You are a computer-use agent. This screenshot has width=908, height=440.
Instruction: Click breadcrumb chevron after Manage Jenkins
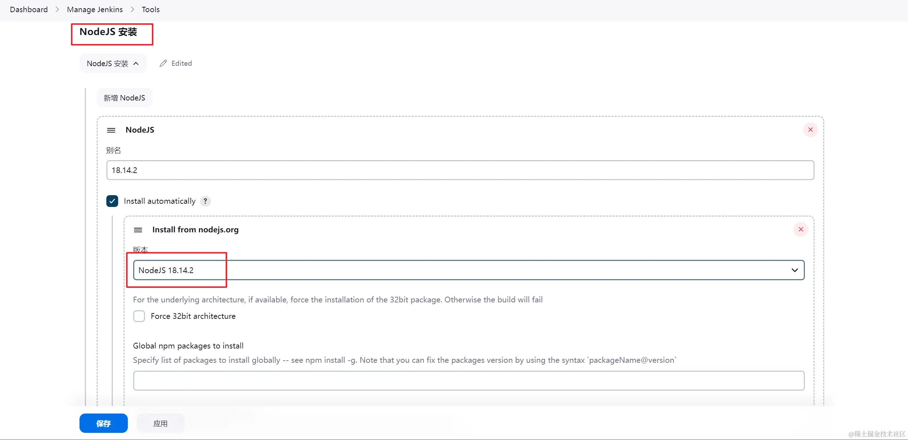tap(132, 10)
